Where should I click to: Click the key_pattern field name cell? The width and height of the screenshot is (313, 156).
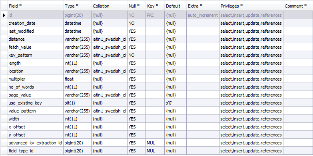(35, 55)
